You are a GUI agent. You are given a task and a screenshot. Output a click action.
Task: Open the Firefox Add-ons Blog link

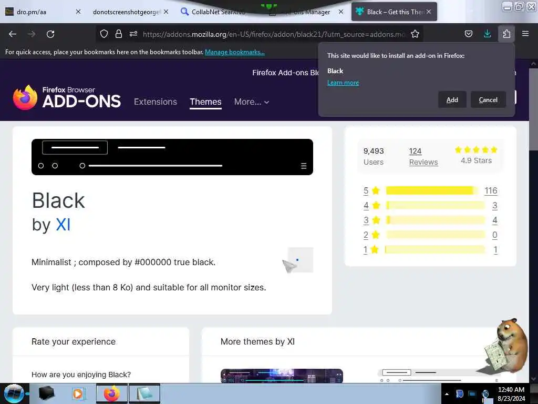pyautogui.click(x=285, y=73)
